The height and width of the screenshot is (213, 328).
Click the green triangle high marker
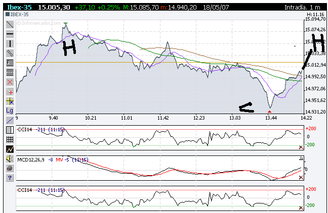65,24
